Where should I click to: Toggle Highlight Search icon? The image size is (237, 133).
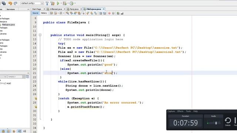coord(79,13)
